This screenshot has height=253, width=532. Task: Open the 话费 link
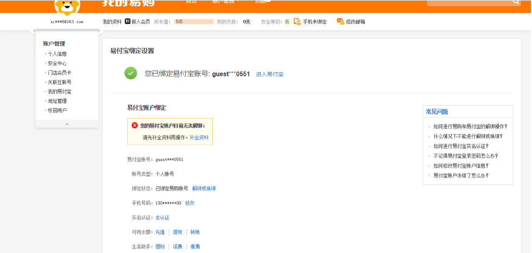pos(178,247)
